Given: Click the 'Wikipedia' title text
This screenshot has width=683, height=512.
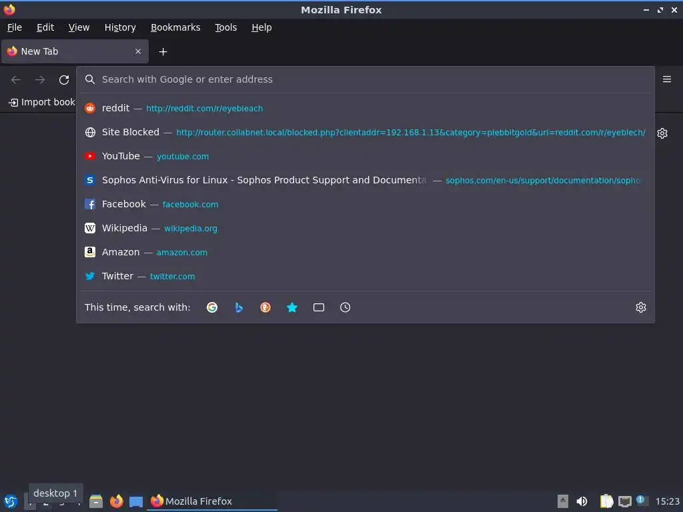Looking at the screenshot, I should tap(125, 228).
